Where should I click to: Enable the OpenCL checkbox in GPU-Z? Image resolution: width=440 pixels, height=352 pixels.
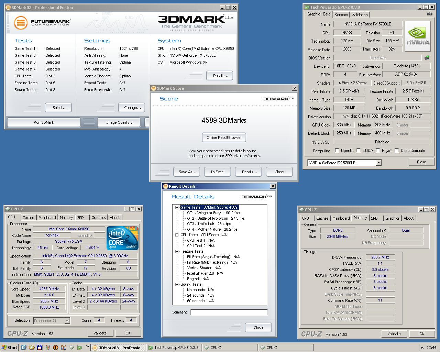[x=337, y=151]
